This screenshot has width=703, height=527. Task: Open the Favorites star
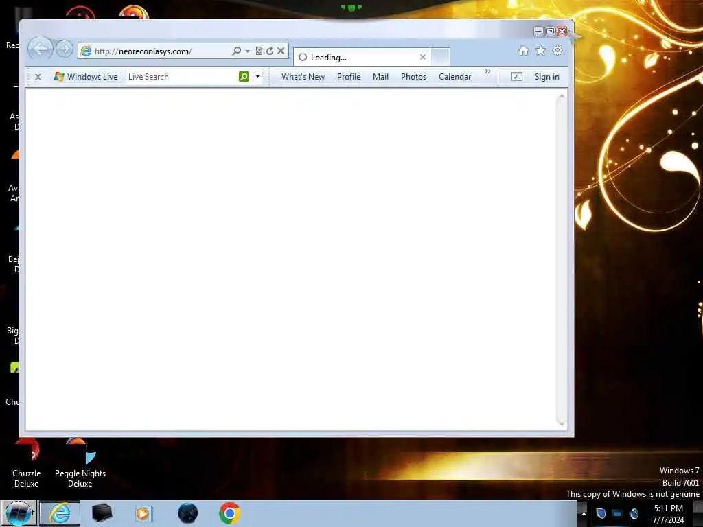click(x=541, y=51)
